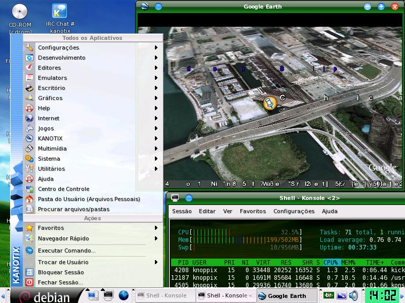Click the 'br' keyboard layout tray indicator
This screenshot has width=405, height=303.
[328, 295]
